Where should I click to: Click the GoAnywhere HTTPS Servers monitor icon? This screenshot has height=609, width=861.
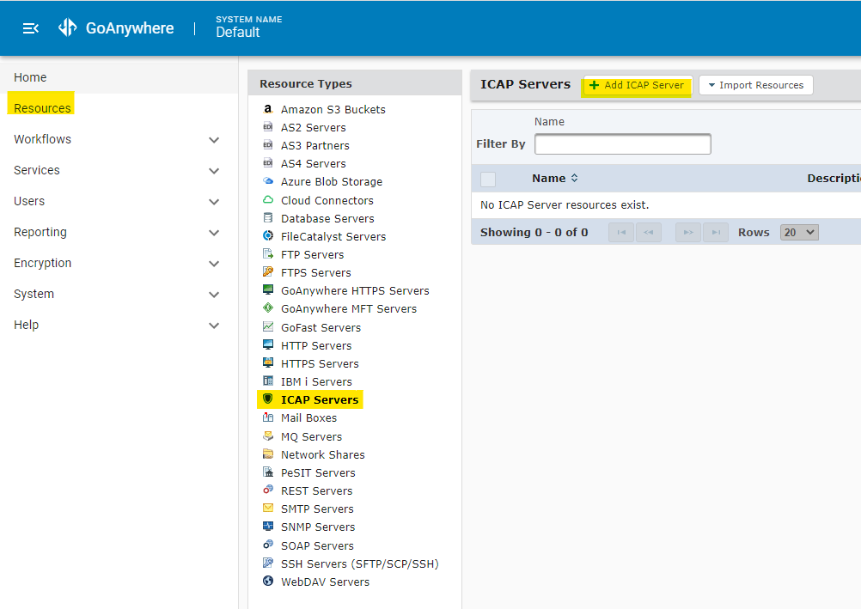[x=268, y=289]
